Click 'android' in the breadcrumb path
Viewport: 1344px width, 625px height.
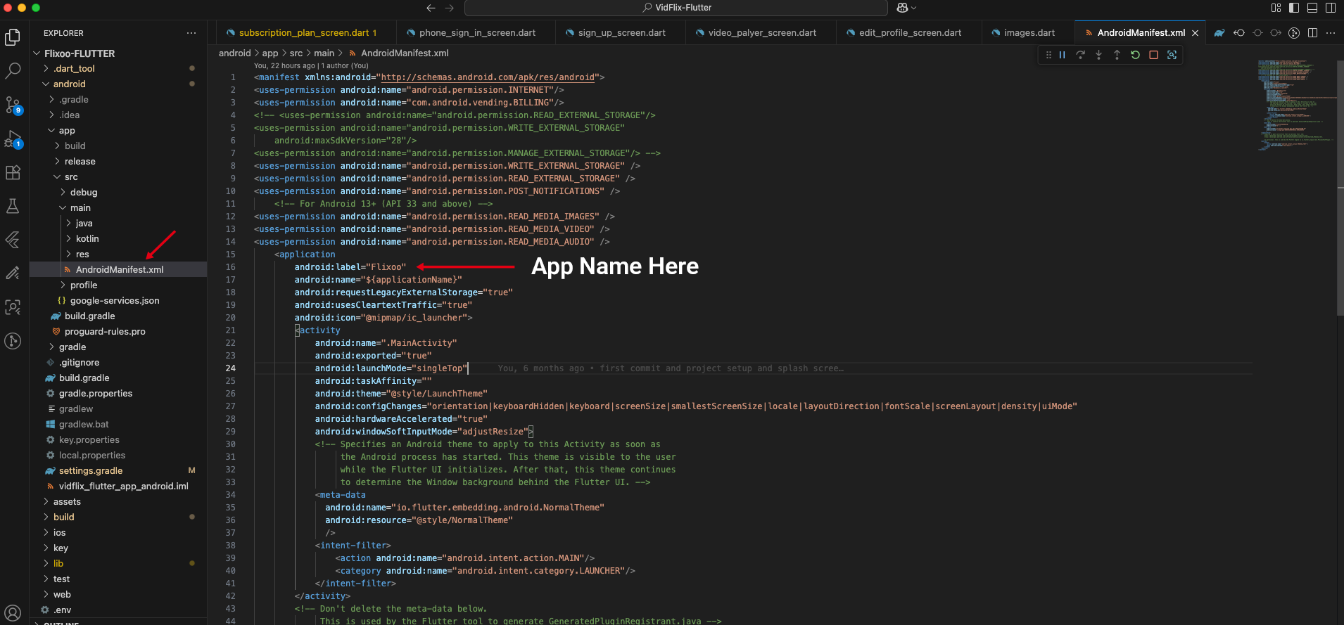point(234,53)
